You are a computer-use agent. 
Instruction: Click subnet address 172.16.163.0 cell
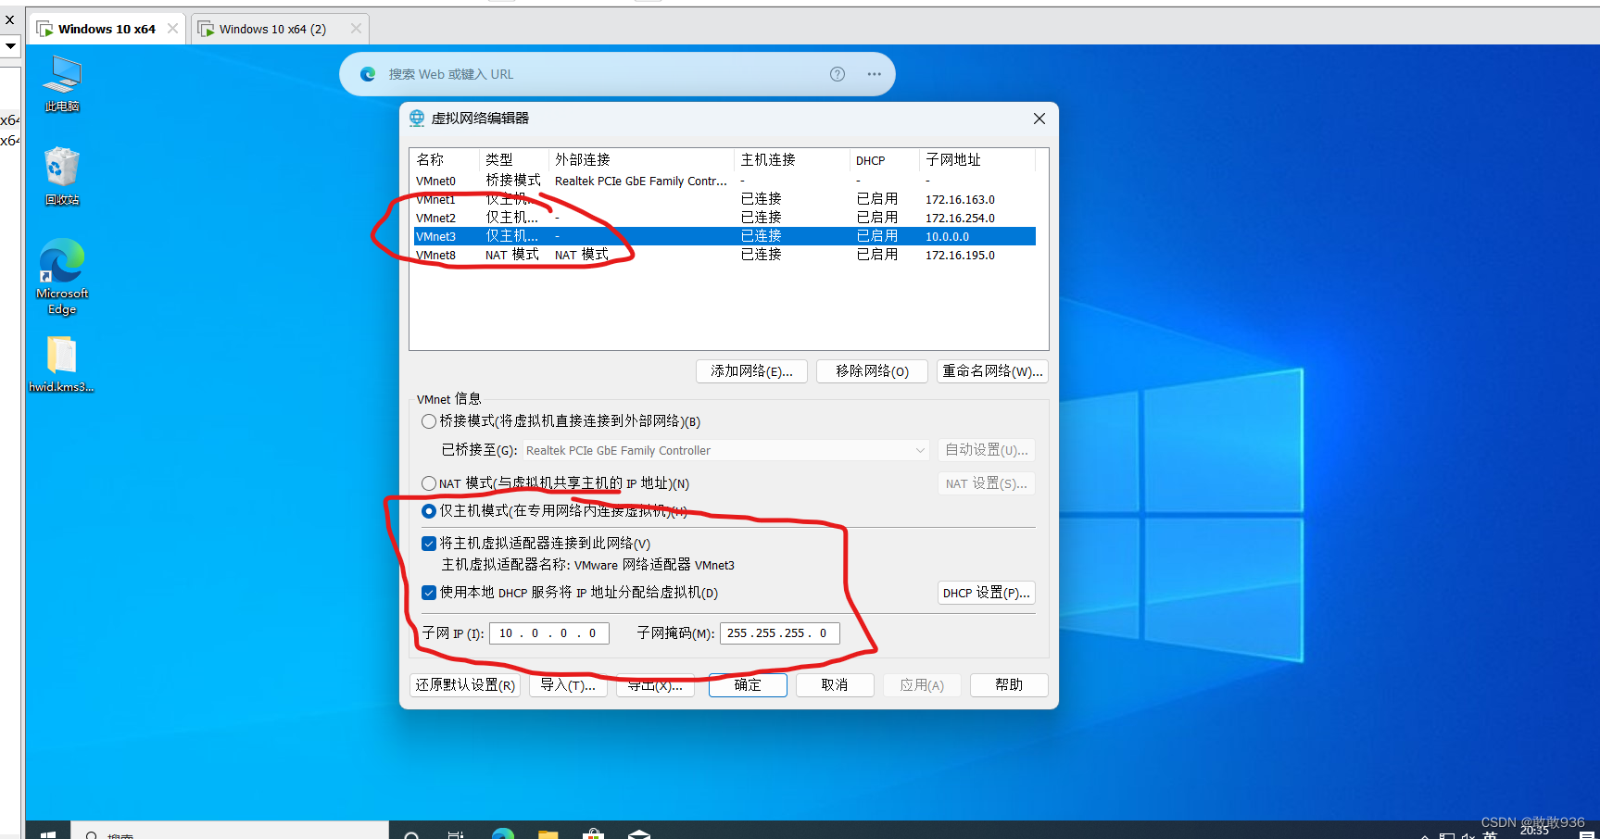(960, 200)
